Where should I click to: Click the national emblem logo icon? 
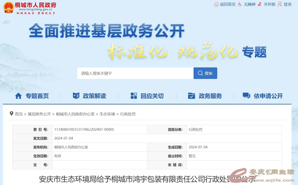pos(8,7)
